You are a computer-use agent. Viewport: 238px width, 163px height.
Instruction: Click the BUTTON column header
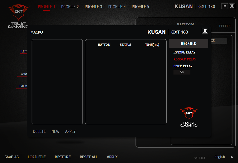104,45
